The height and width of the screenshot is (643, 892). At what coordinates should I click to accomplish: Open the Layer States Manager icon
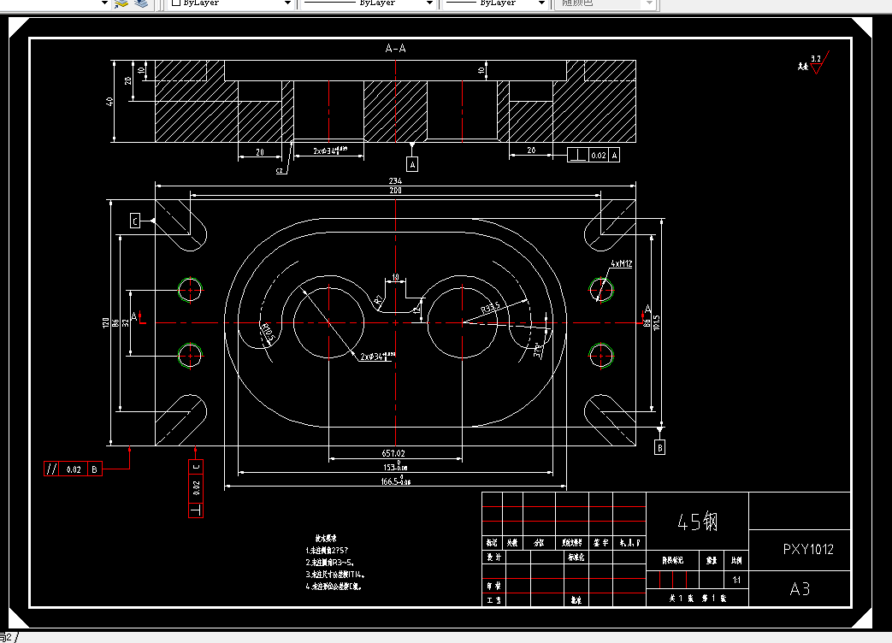(x=141, y=3)
